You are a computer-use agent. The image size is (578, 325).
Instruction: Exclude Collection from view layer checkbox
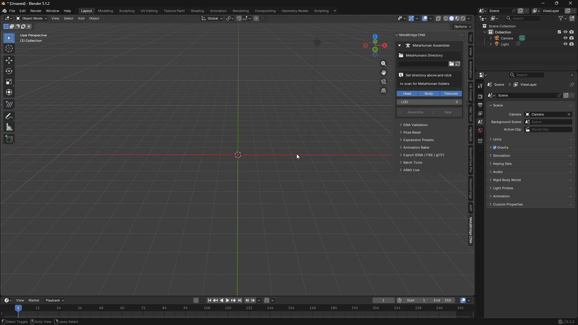pos(559,32)
